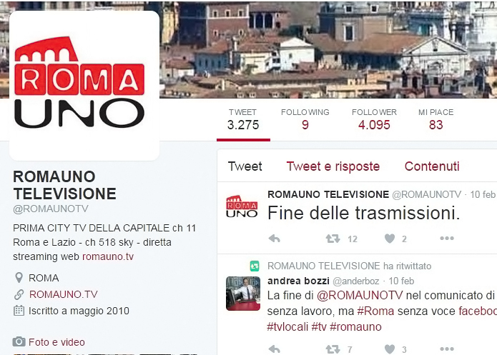The width and height of the screenshot is (497, 355).
Task: Open the 'Foto e video' section
Action: [56, 342]
